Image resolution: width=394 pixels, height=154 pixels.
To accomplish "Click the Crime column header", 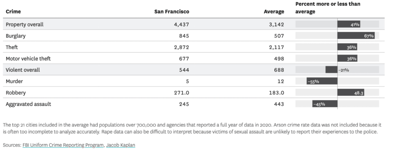I will [x=13, y=12].
